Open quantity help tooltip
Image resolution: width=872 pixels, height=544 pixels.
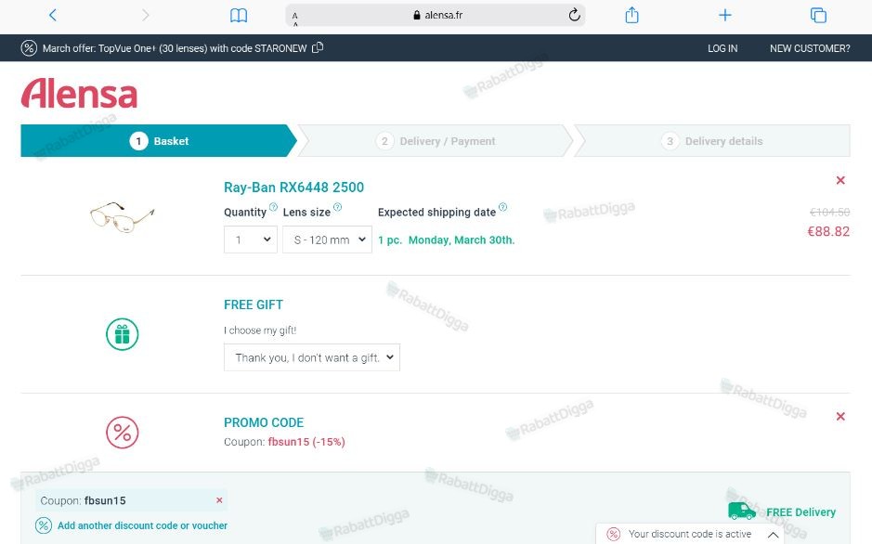click(273, 207)
